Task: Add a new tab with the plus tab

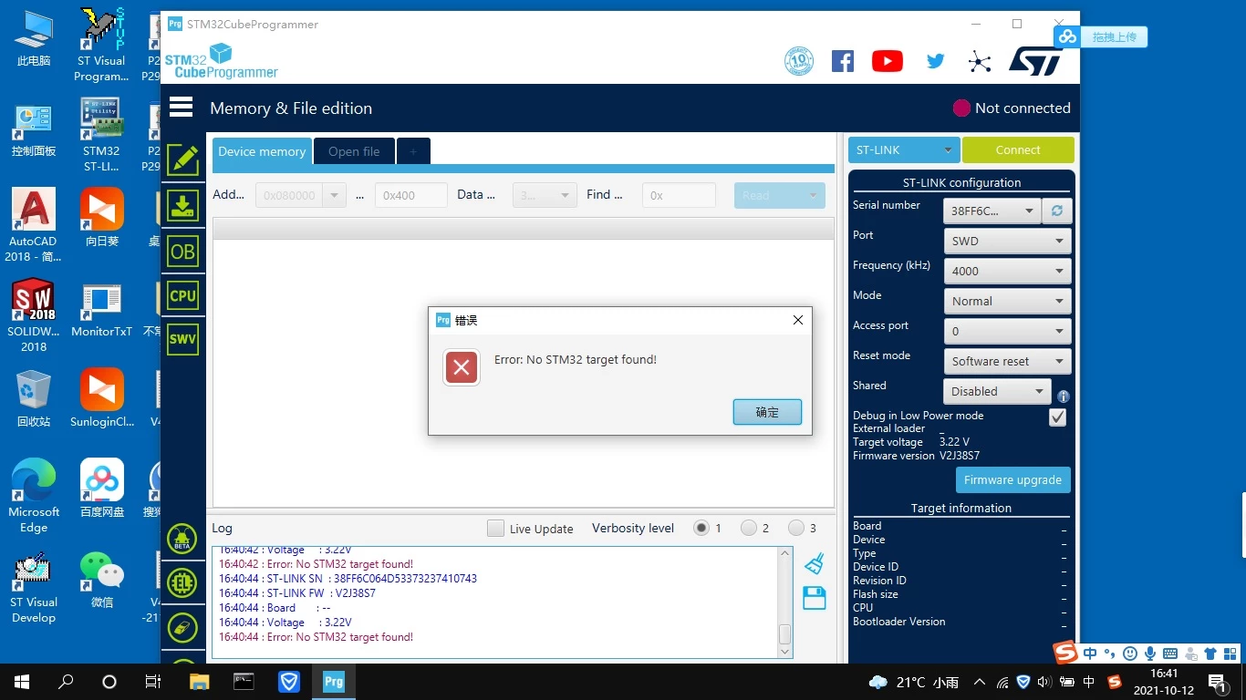Action: pos(413,151)
